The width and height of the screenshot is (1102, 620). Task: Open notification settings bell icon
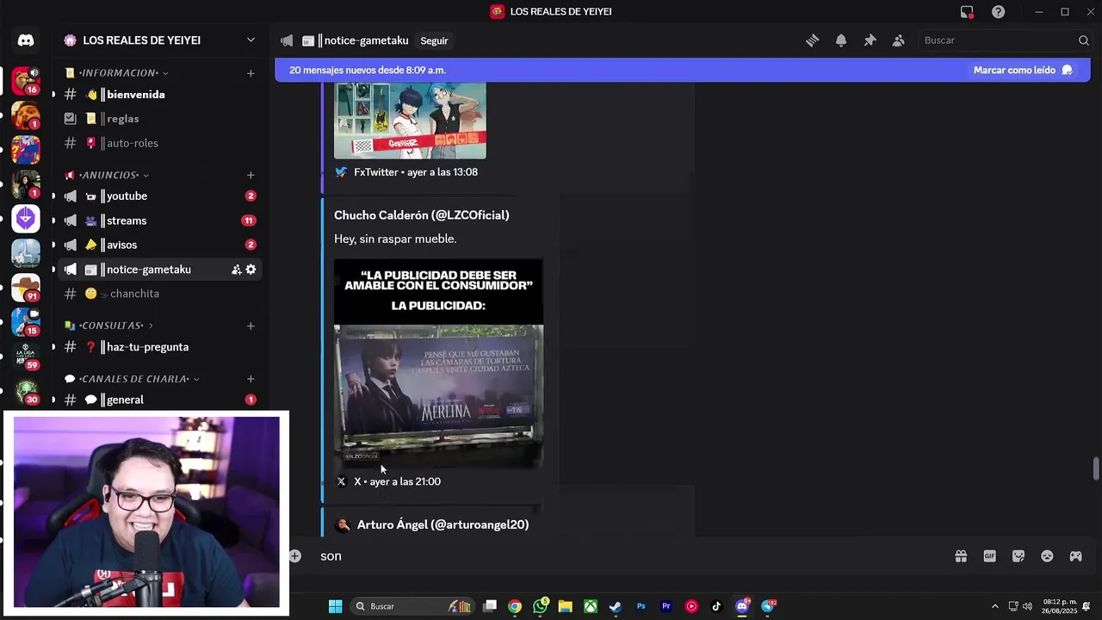point(841,40)
